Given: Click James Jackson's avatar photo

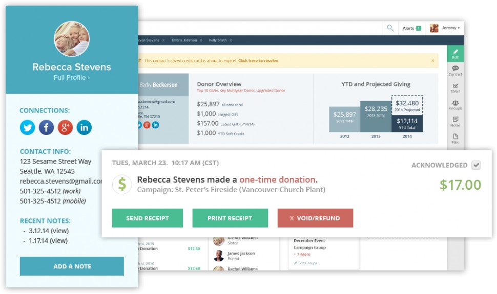Looking at the screenshot, I should tap(219, 256).
